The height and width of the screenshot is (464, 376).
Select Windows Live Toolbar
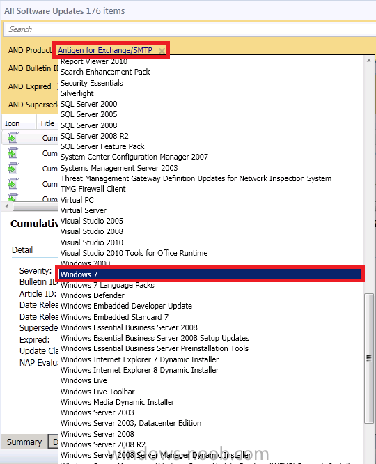pyautogui.click(x=97, y=392)
